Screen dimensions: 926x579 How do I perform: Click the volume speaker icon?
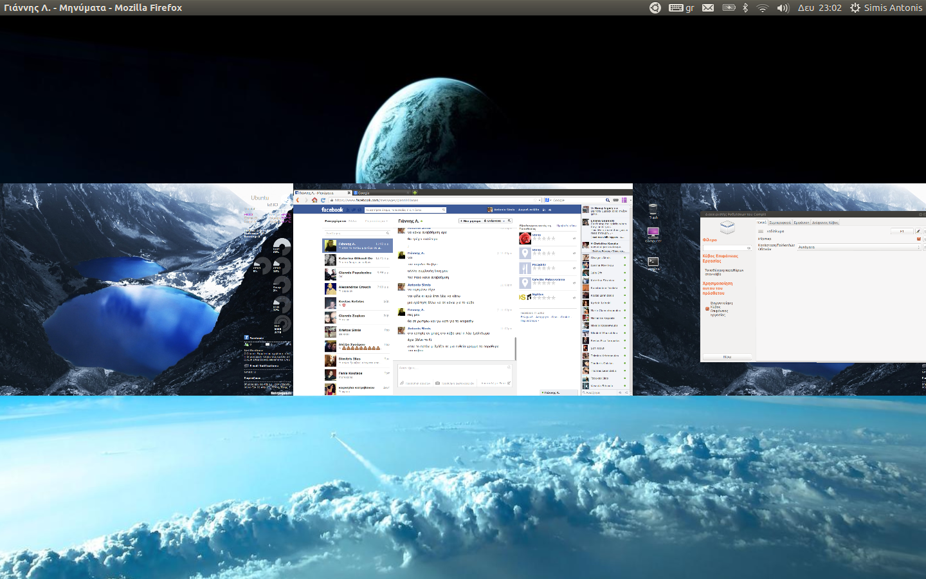(783, 8)
